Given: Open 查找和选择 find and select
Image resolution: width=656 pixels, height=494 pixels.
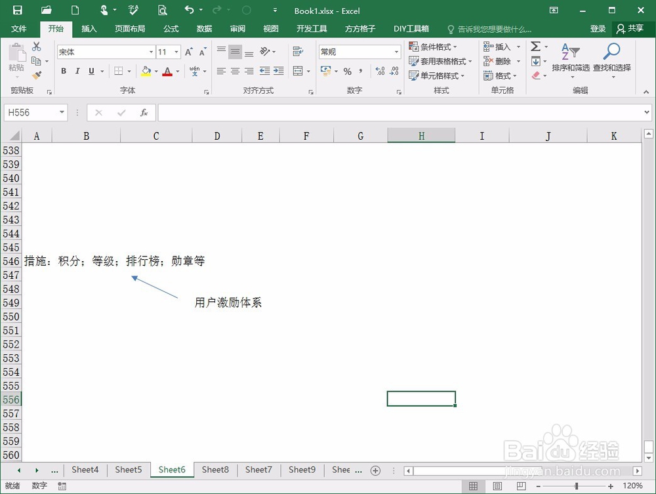Looking at the screenshot, I should coord(611,61).
